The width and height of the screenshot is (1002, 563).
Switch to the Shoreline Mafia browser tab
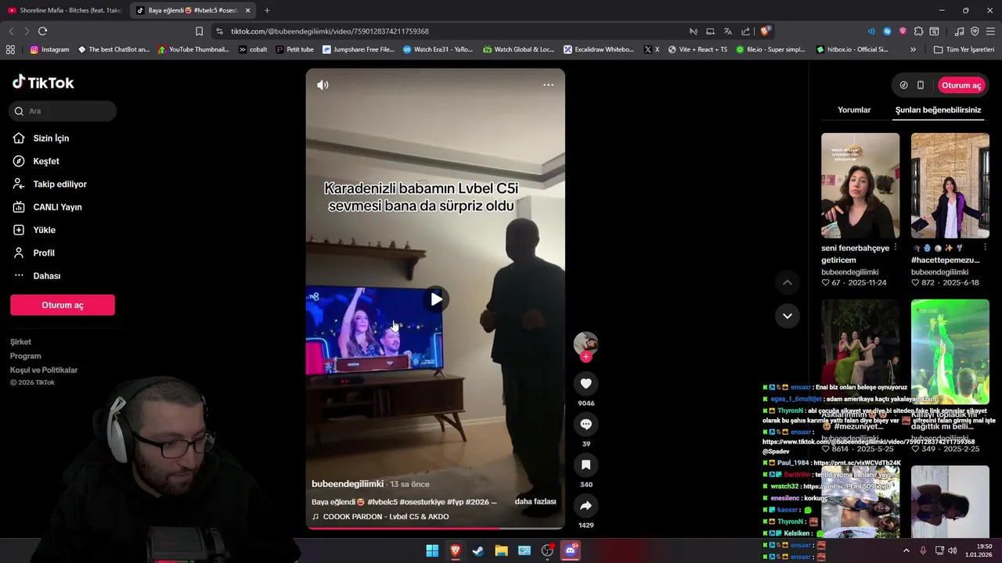click(x=64, y=10)
